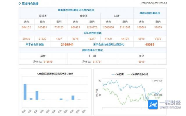Click the value 2068680
Viewport: 186px width, 116px height.
pos(108,27)
